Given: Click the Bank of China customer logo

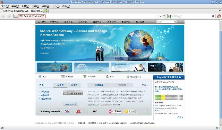Looking at the screenshot, I should pyautogui.click(x=115, y=111).
